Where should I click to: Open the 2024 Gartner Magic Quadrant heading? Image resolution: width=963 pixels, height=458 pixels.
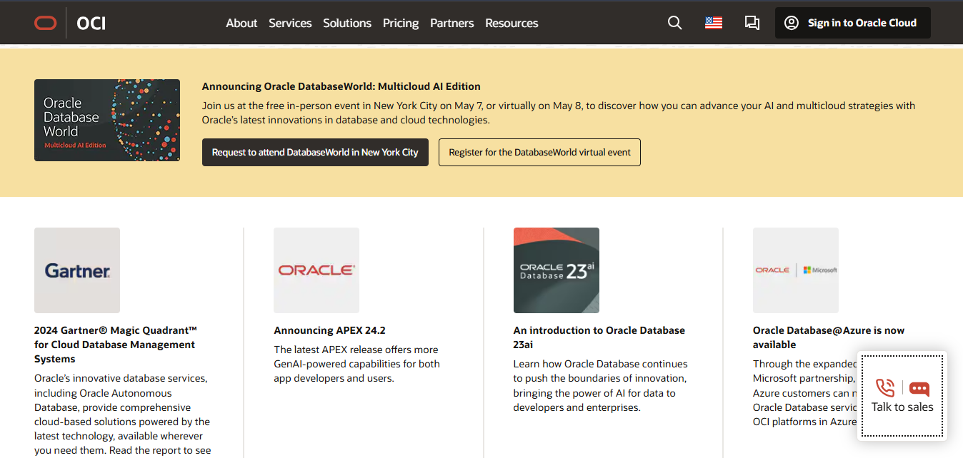coord(115,345)
